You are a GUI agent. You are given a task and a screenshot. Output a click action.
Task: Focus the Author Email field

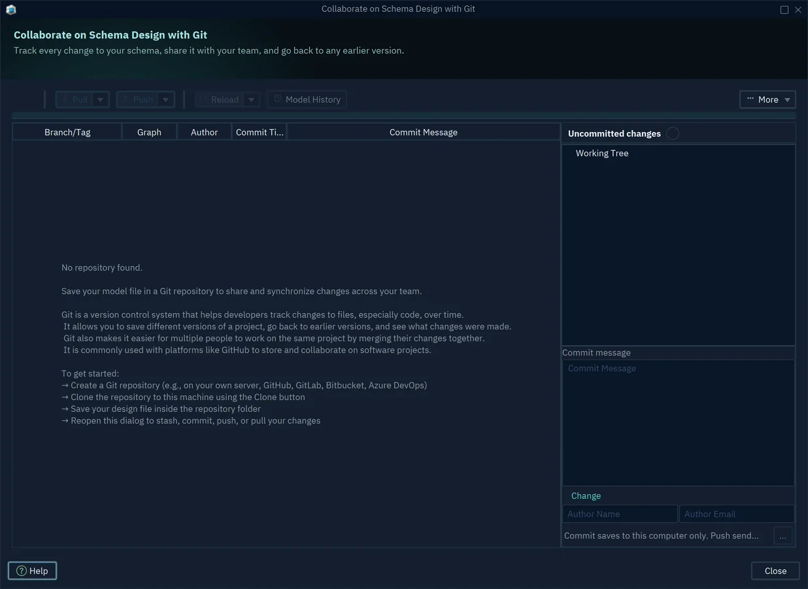click(x=737, y=514)
